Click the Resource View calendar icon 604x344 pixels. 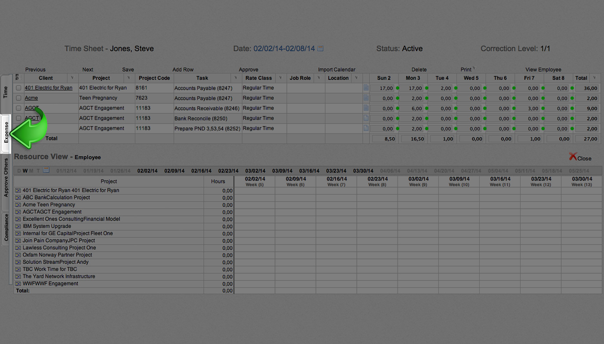coord(46,170)
